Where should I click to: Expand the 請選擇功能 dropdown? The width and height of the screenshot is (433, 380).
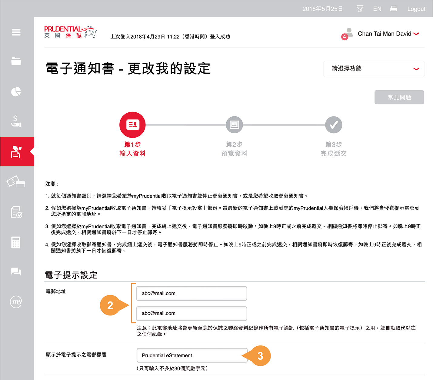pyautogui.click(x=374, y=69)
